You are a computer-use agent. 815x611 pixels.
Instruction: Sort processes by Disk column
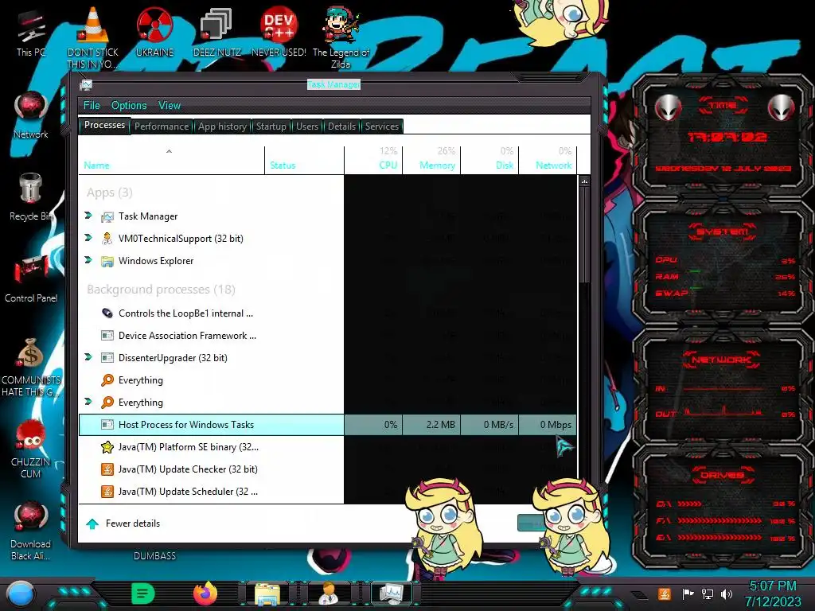pyautogui.click(x=489, y=160)
